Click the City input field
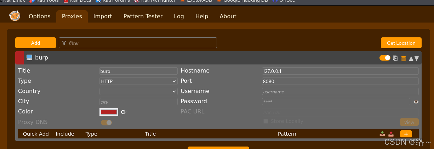The image size is (434, 149). pos(138,102)
